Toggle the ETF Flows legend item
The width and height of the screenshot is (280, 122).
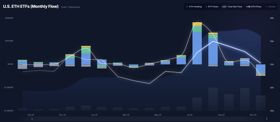[x=212, y=7]
